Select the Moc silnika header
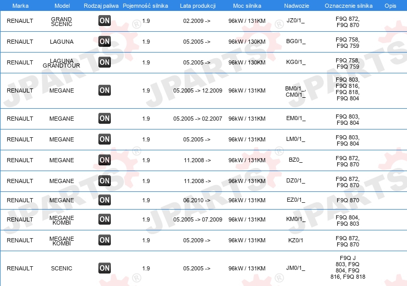This screenshot has width=407, height=286. [x=247, y=6]
